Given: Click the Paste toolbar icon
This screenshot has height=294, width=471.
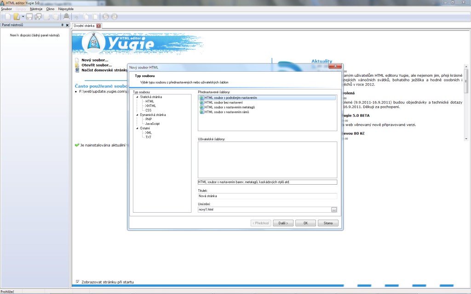Looking at the screenshot, I should 95,17.
